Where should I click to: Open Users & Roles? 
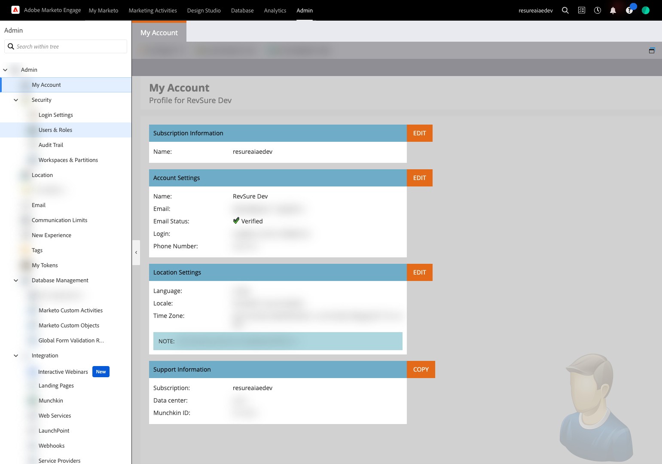[66, 130]
